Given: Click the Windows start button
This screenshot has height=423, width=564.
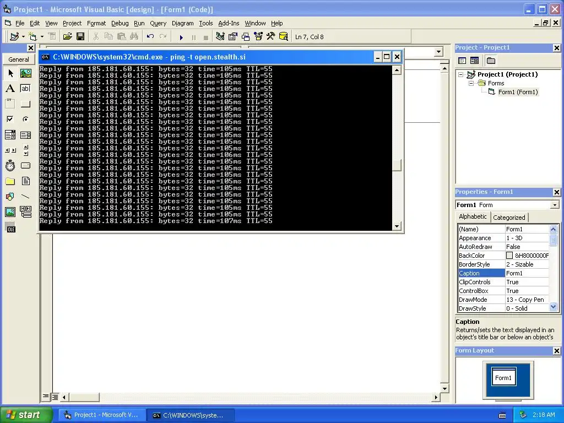Looking at the screenshot, I should click(26, 415).
